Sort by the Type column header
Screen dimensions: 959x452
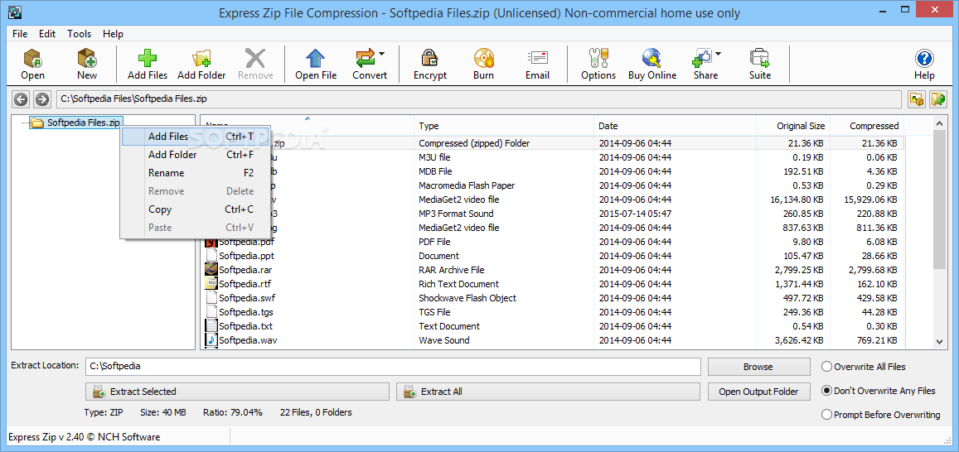(x=504, y=126)
